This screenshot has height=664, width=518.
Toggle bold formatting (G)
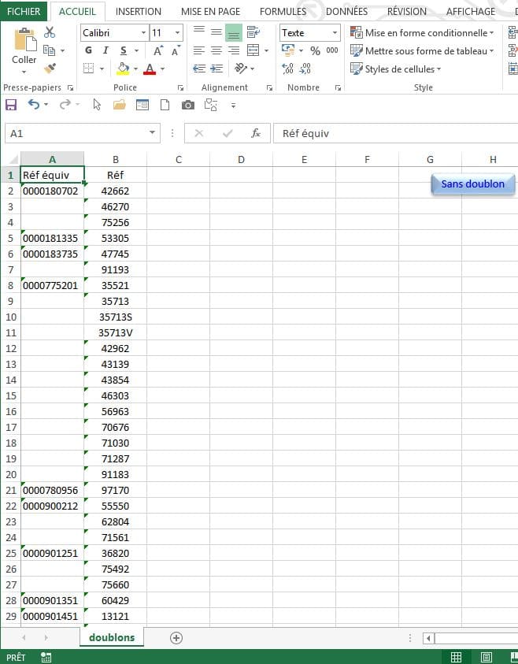pos(88,50)
